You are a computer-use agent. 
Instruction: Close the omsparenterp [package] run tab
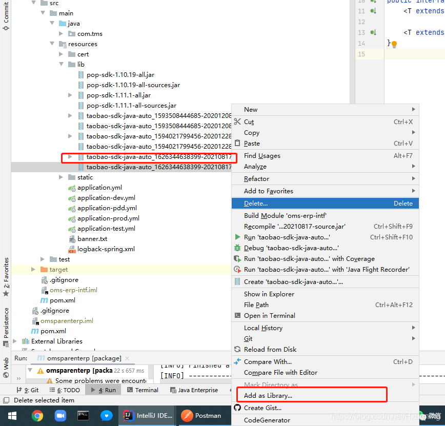(128, 358)
